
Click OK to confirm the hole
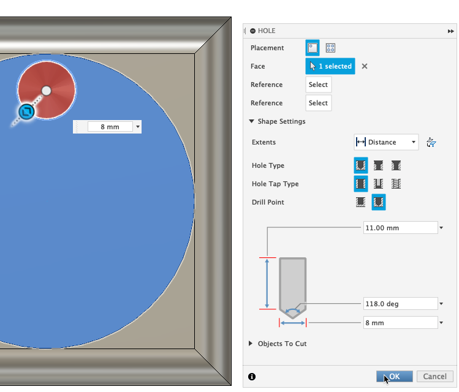click(x=394, y=377)
